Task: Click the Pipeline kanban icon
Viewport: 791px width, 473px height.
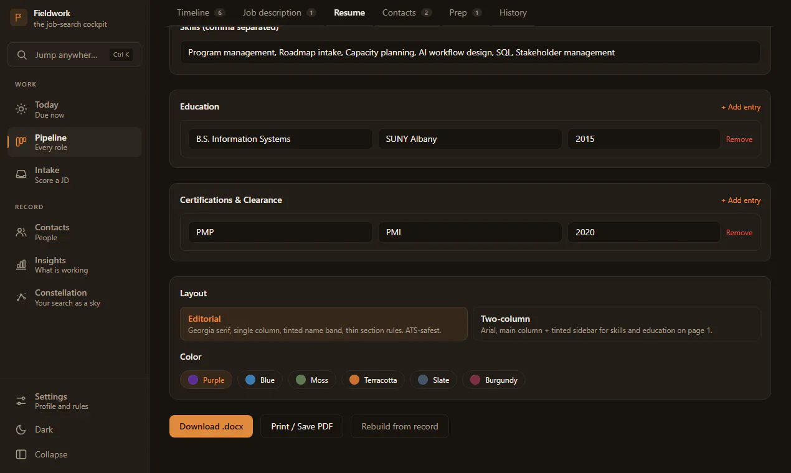Action: [21, 142]
